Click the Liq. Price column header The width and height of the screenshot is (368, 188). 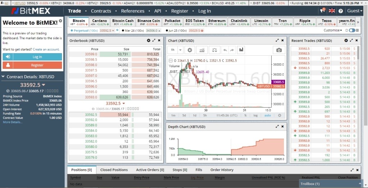197,178
